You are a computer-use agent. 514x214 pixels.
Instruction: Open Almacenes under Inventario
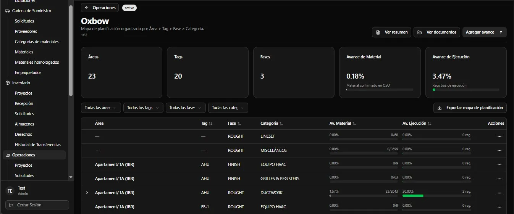point(24,124)
